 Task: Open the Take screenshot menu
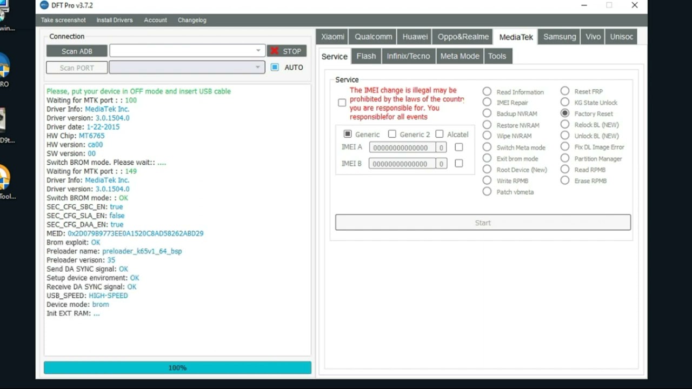click(63, 20)
